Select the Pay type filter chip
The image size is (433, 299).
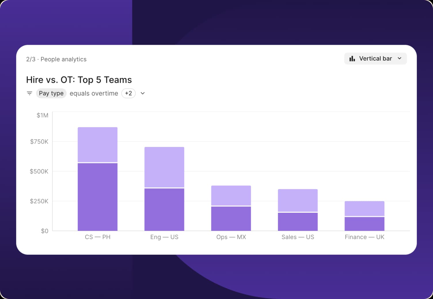click(51, 93)
